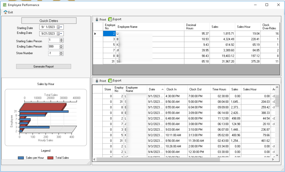Screen dimensions: 285x172
Task: Select the row for employee number 31
Action: (153, 61)
